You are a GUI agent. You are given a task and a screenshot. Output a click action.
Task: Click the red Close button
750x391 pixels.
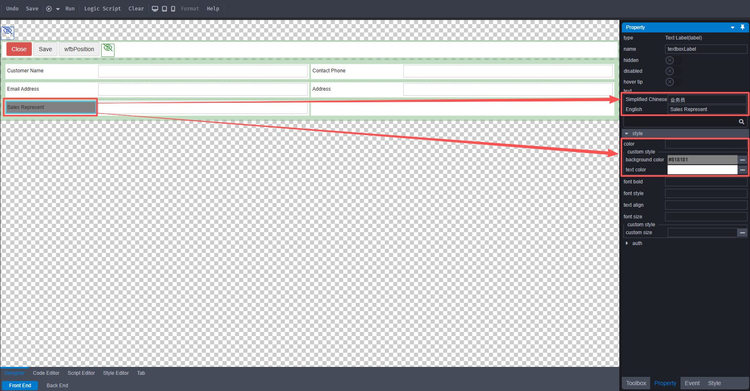point(19,49)
